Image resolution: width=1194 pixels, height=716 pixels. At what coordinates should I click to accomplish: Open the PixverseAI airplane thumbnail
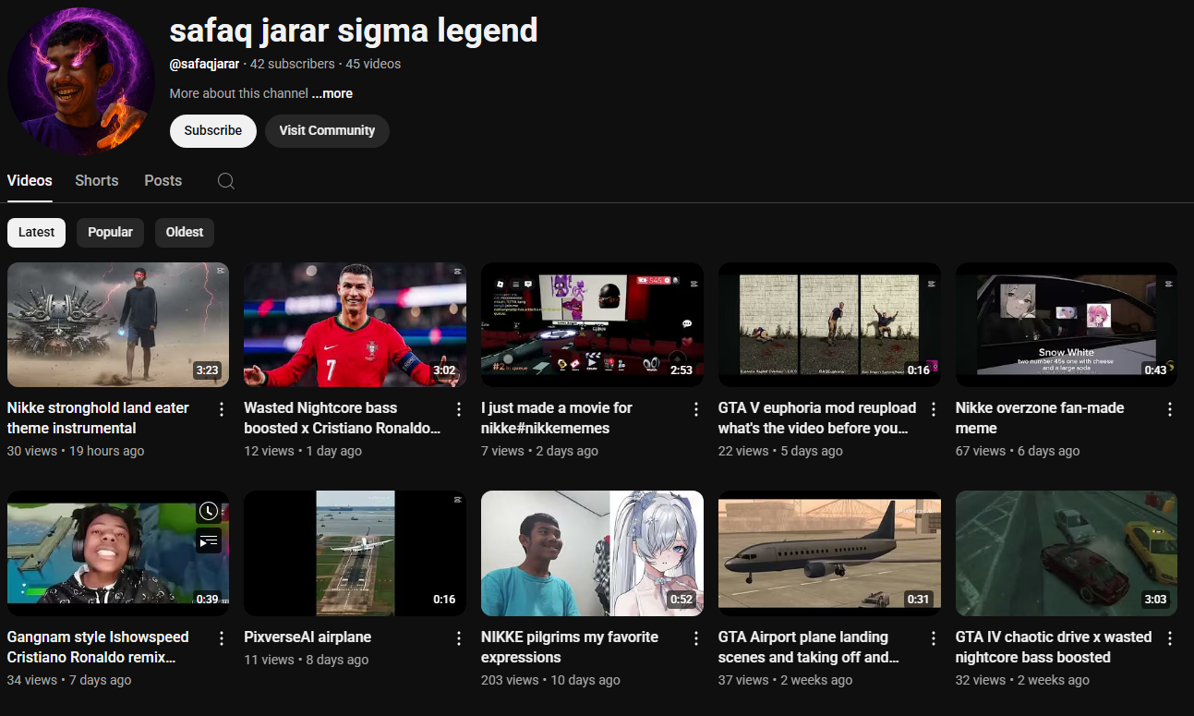tap(355, 553)
